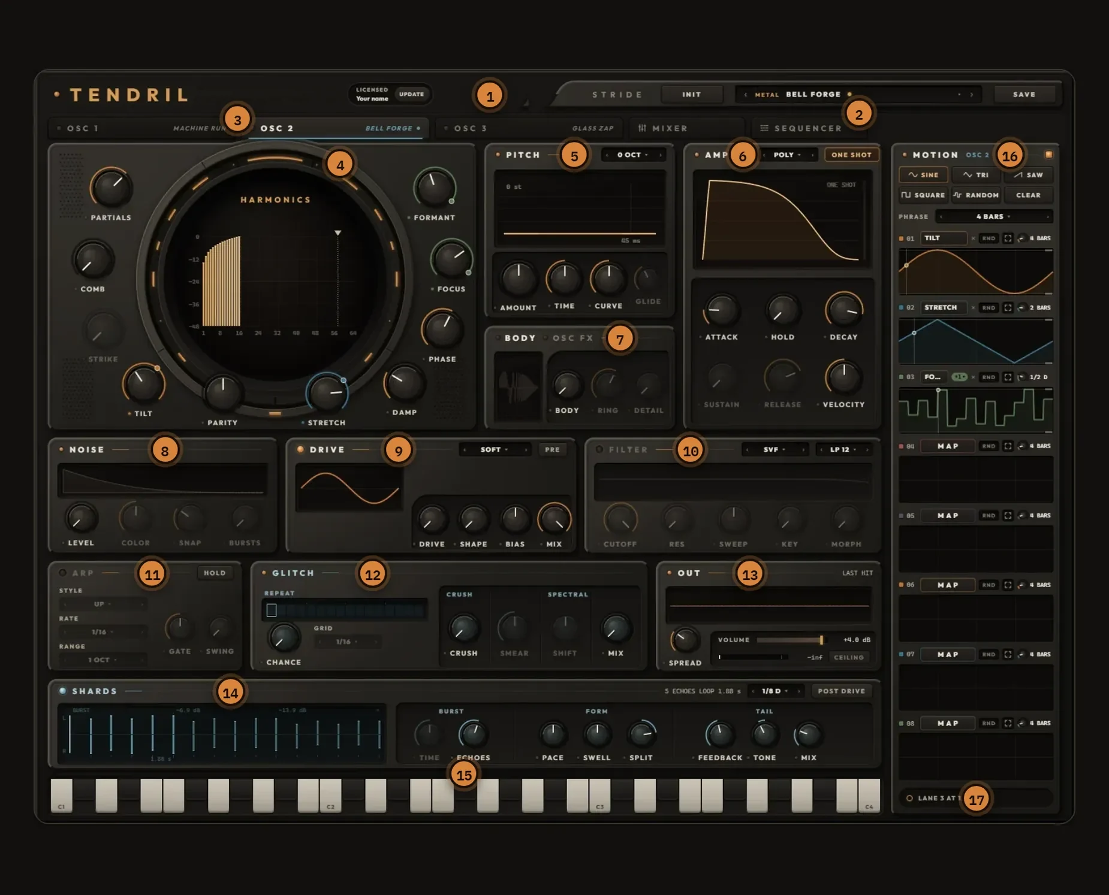This screenshot has height=895, width=1109.
Task: Toggle Drive Pre routing
Action: point(552,449)
